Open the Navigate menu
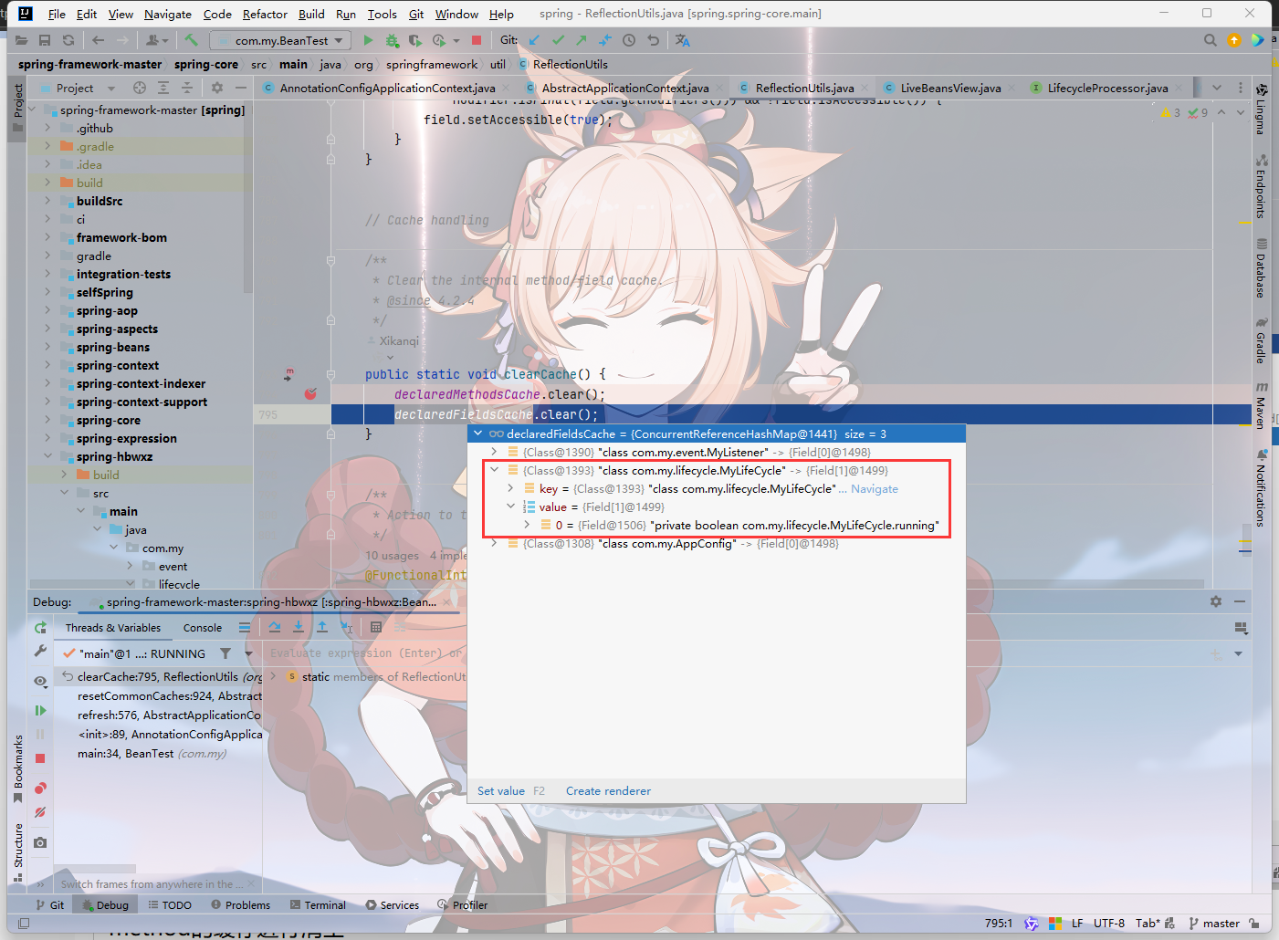This screenshot has height=940, width=1279. point(168,14)
